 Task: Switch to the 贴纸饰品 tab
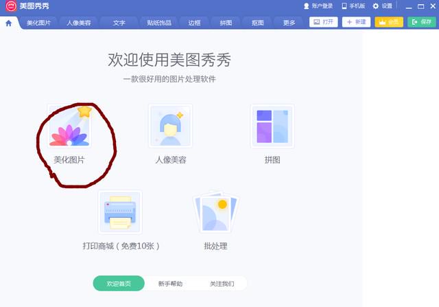pyautogui.click(x=159, y=23)
